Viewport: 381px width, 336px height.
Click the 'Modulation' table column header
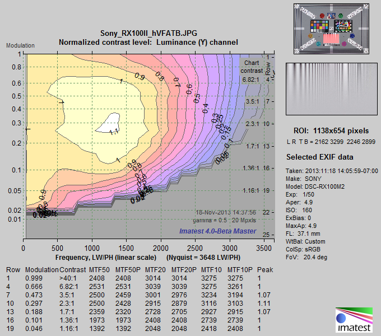[42, 270]
